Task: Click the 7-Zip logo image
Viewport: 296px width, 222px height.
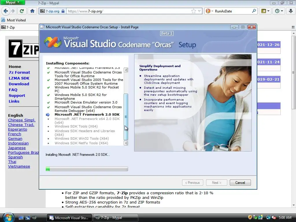Action: tap(24, 49)
